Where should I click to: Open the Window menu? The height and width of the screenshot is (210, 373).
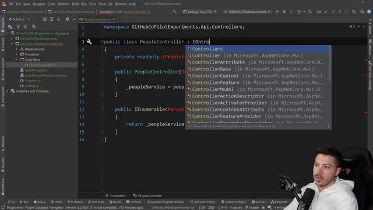[121, 4]
